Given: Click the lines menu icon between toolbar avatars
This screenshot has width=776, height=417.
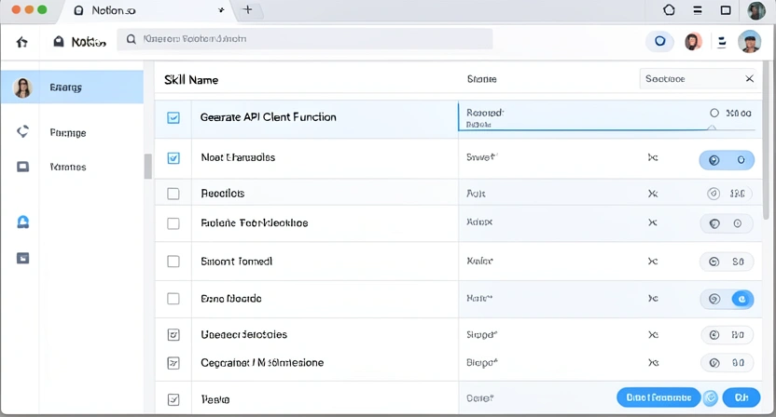Looking at the screenshot, I should (x=722, y=42).
